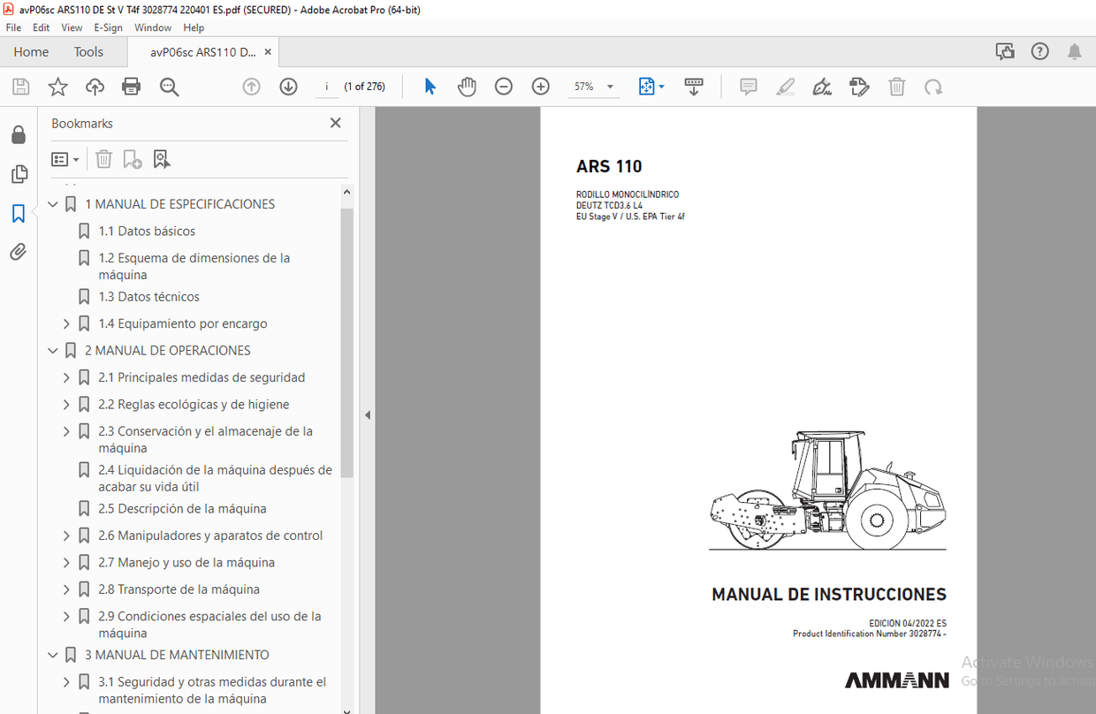Open the zoom percentage dropdown

(x=609, y=87)
